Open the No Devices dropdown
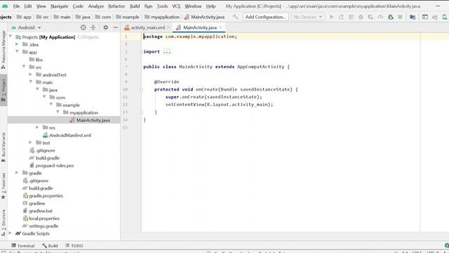The width and height of the screenshot is (449, 253). pyautogui.click(x=308, y=17)
